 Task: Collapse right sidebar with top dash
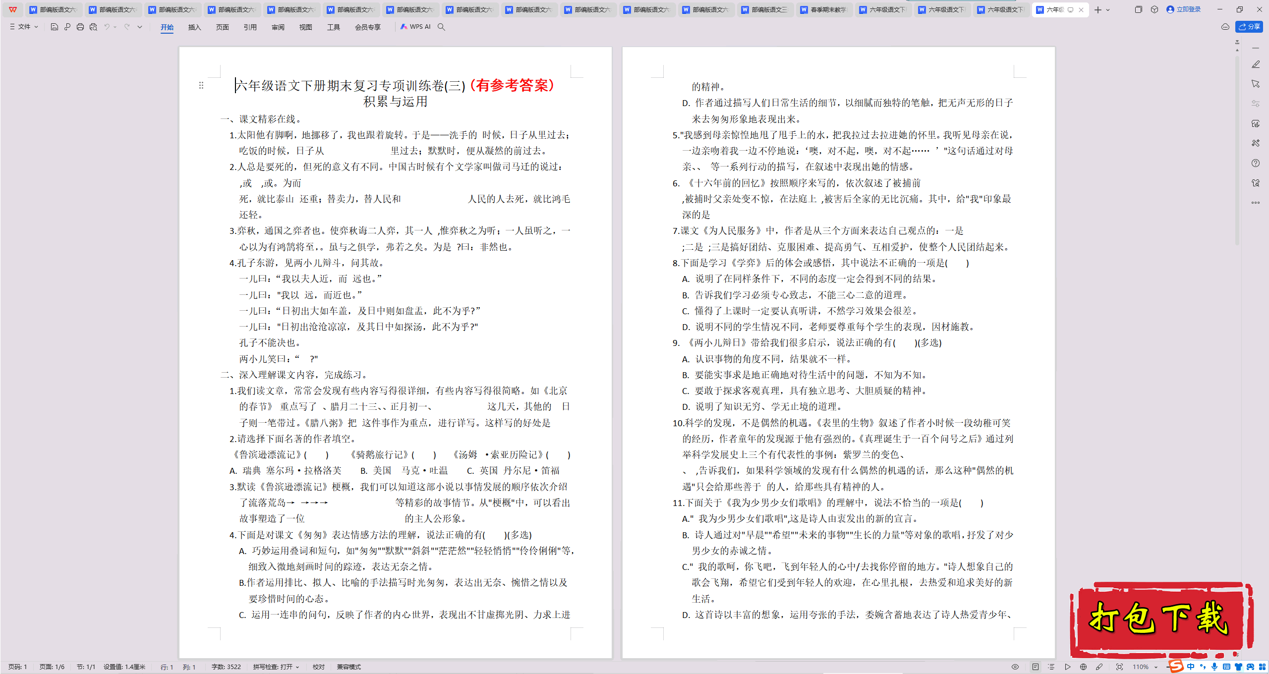(x=1256, y=48)
